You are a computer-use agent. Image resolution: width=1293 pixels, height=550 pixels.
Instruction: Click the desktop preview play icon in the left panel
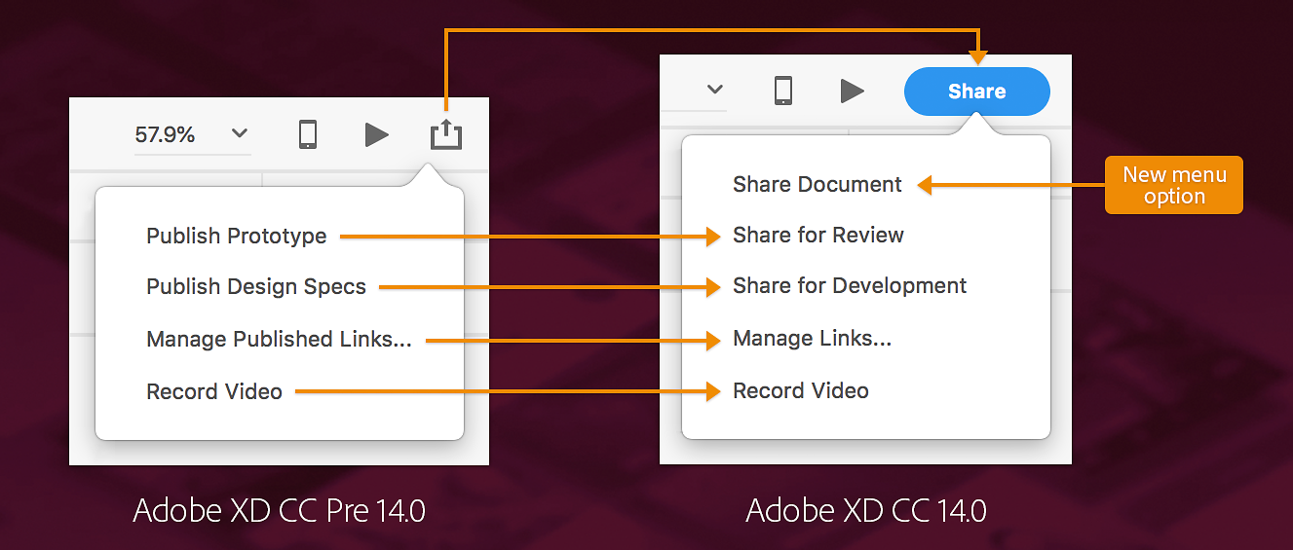click(x=376, y=134)
